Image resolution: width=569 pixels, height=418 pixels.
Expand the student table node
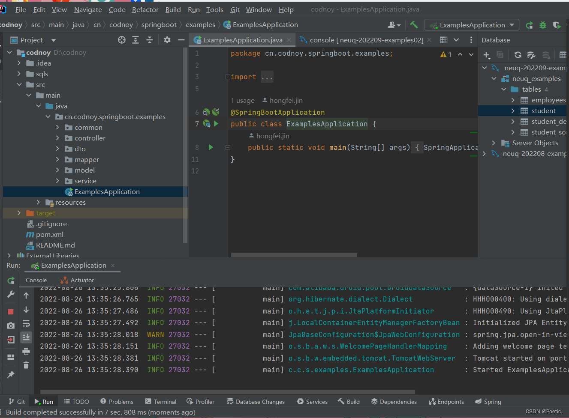[x=513, y=111]
